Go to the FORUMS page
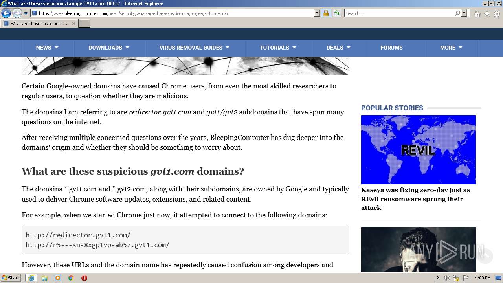The width and height of the screenshot is (503, 283). click(x=391, y=48)
